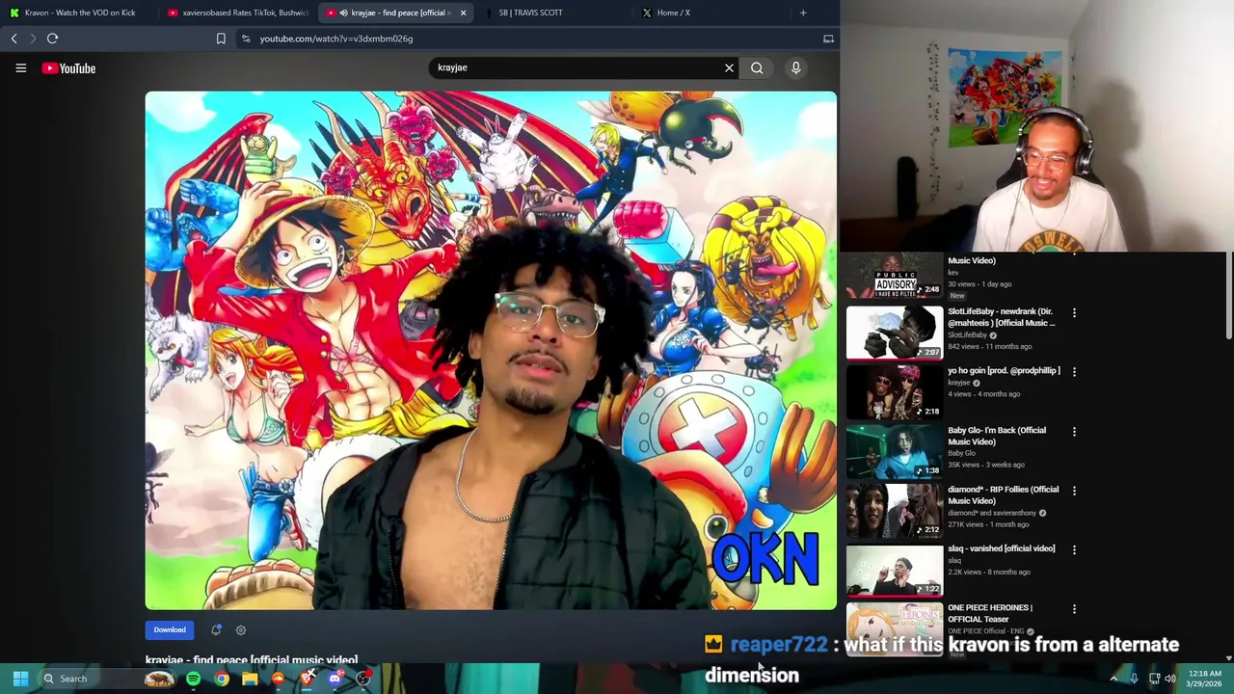Open volume control in the system tray

(x=1170, y=679)
